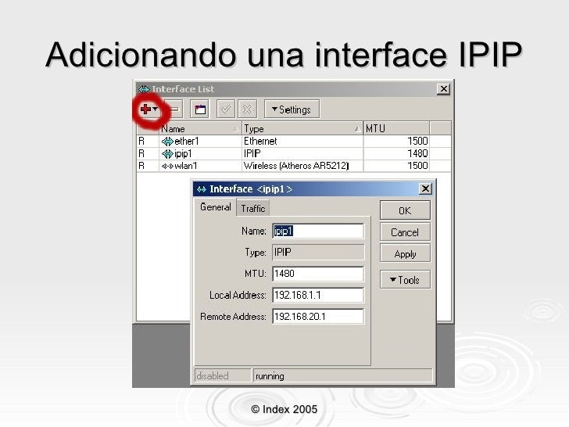Switch to the General tab
This screenshot has height=427, width=569.
pos(216,207)
